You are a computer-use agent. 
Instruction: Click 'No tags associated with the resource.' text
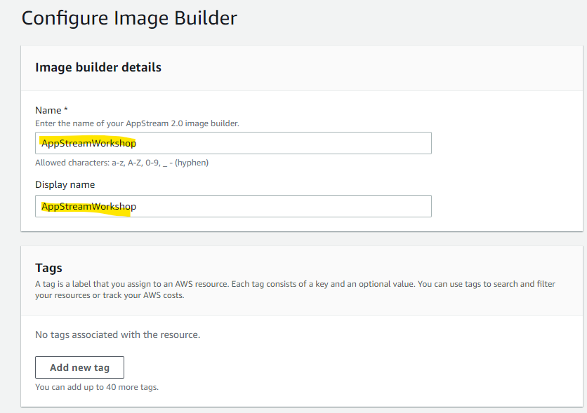coord(117,334)
